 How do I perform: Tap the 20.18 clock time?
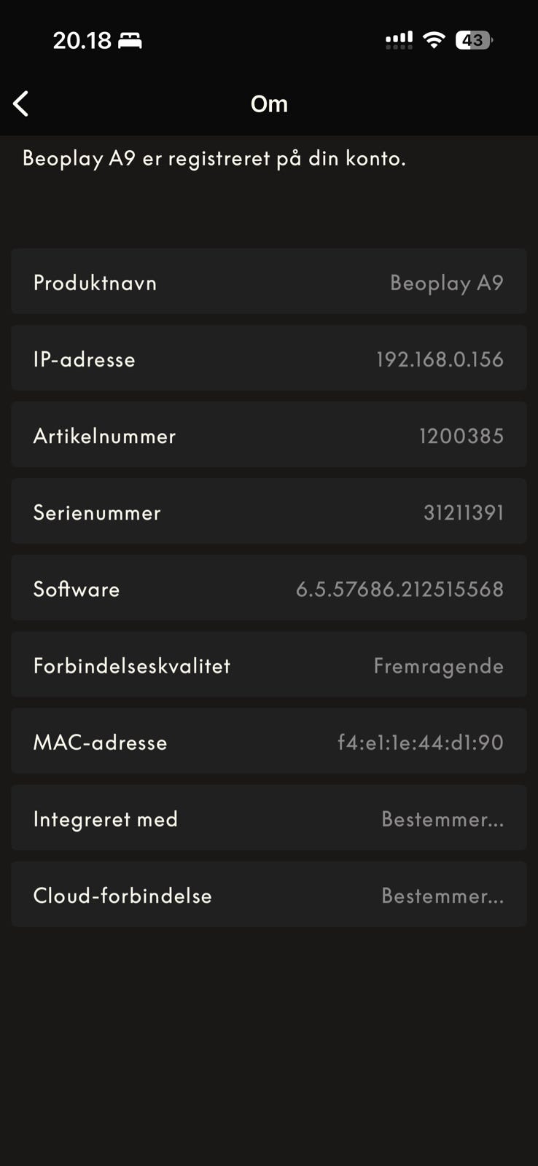pos(82,40)
